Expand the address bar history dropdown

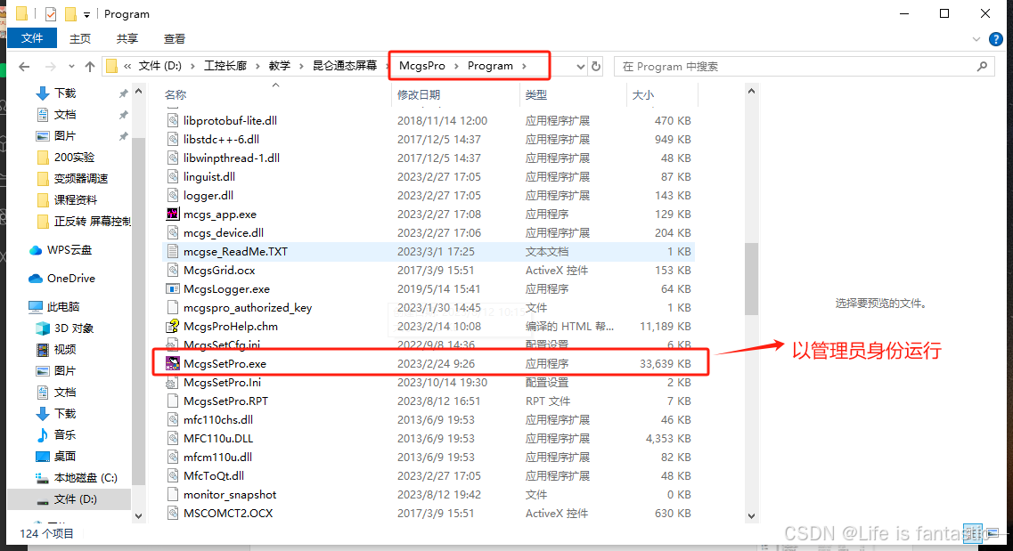[580, 66]
